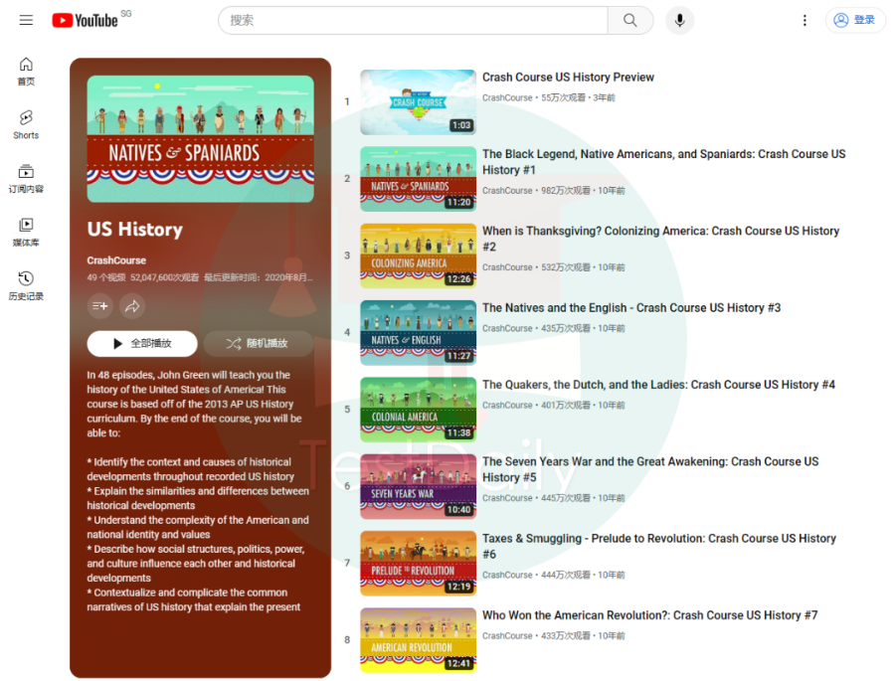
Task: Save playlist to library icon
Action: point(99,306)
